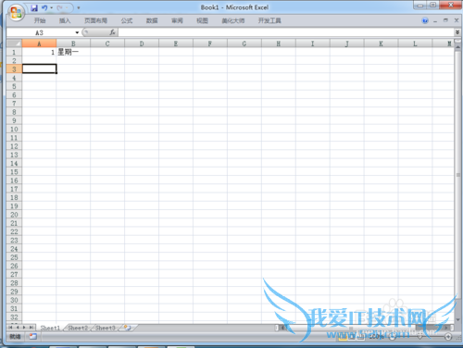Expand the formula bar with the chevron
The width and height of the screenshot is (463, 348).
tap(457, 32)
